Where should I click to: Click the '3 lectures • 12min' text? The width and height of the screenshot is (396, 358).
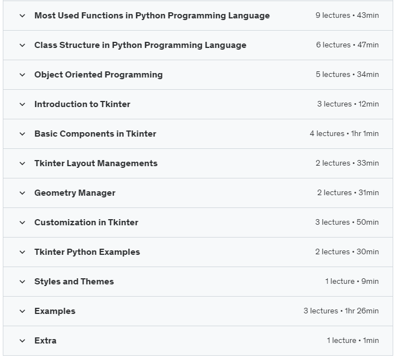point(348,104)
